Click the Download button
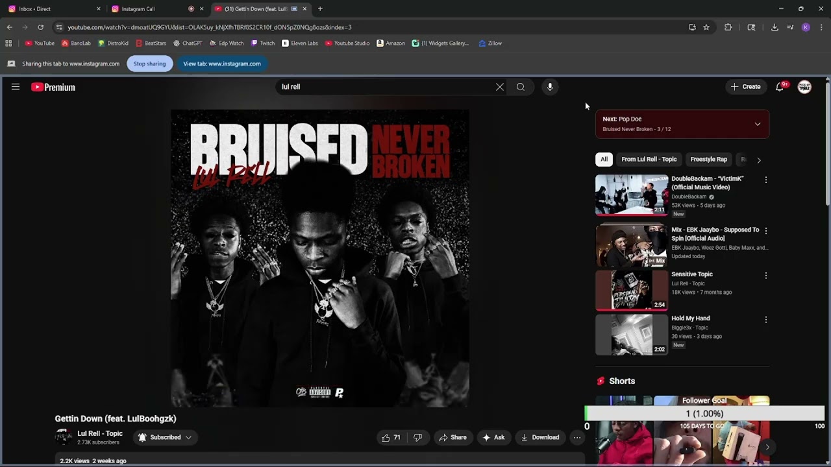Viewport: 831px width, 467px height. pyautogui.click(x=540, y=437)
